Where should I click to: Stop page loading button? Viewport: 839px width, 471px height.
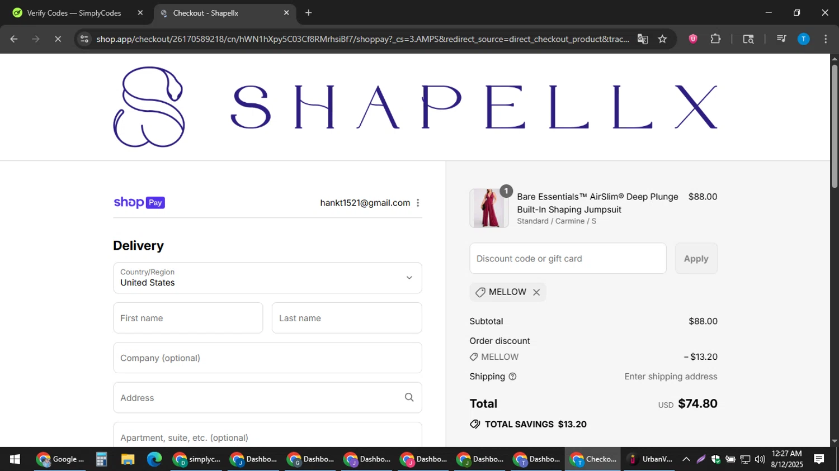58,39
